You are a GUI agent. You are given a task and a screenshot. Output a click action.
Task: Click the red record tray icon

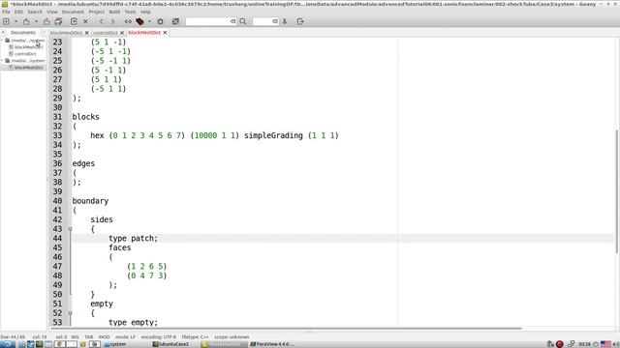point(560,344)
